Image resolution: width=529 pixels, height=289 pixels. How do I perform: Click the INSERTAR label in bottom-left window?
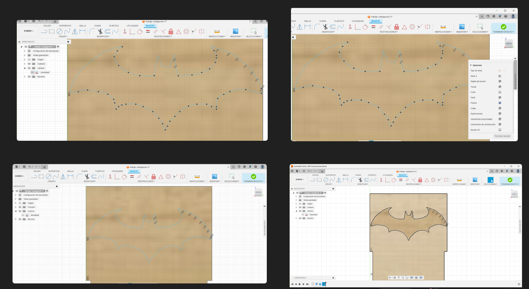(x=215, y=181)
